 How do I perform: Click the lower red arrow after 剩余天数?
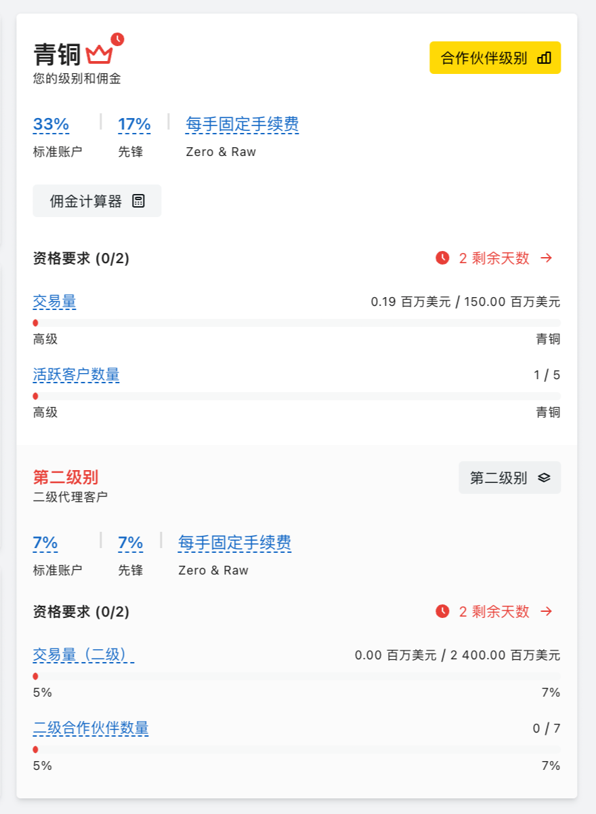(547, 611)
